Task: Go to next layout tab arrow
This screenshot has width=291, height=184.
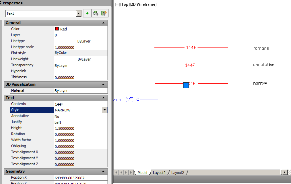Action: point(126,173)
